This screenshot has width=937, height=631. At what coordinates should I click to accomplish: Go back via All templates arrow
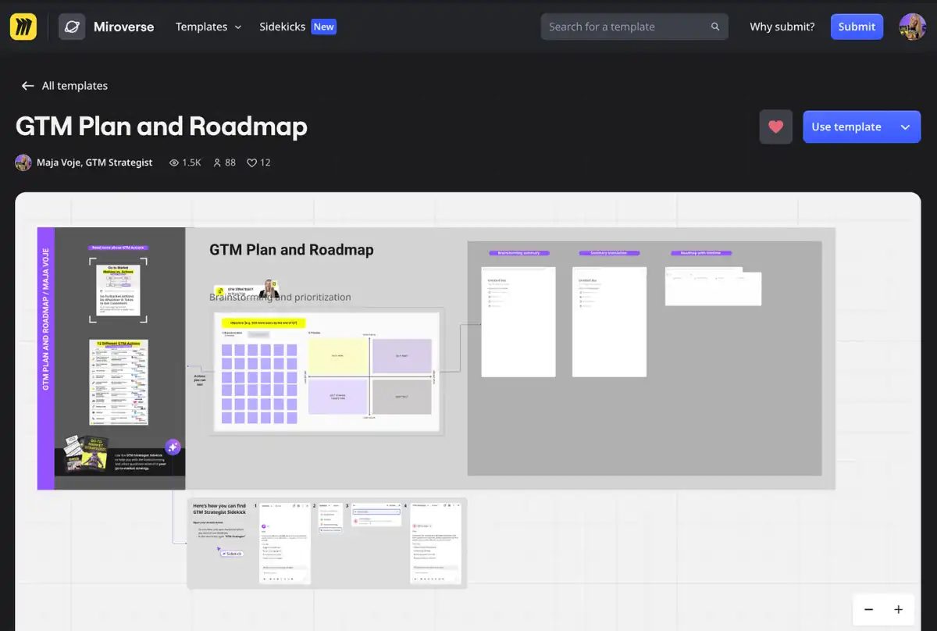pyautogui.click(x=28, y=86)
